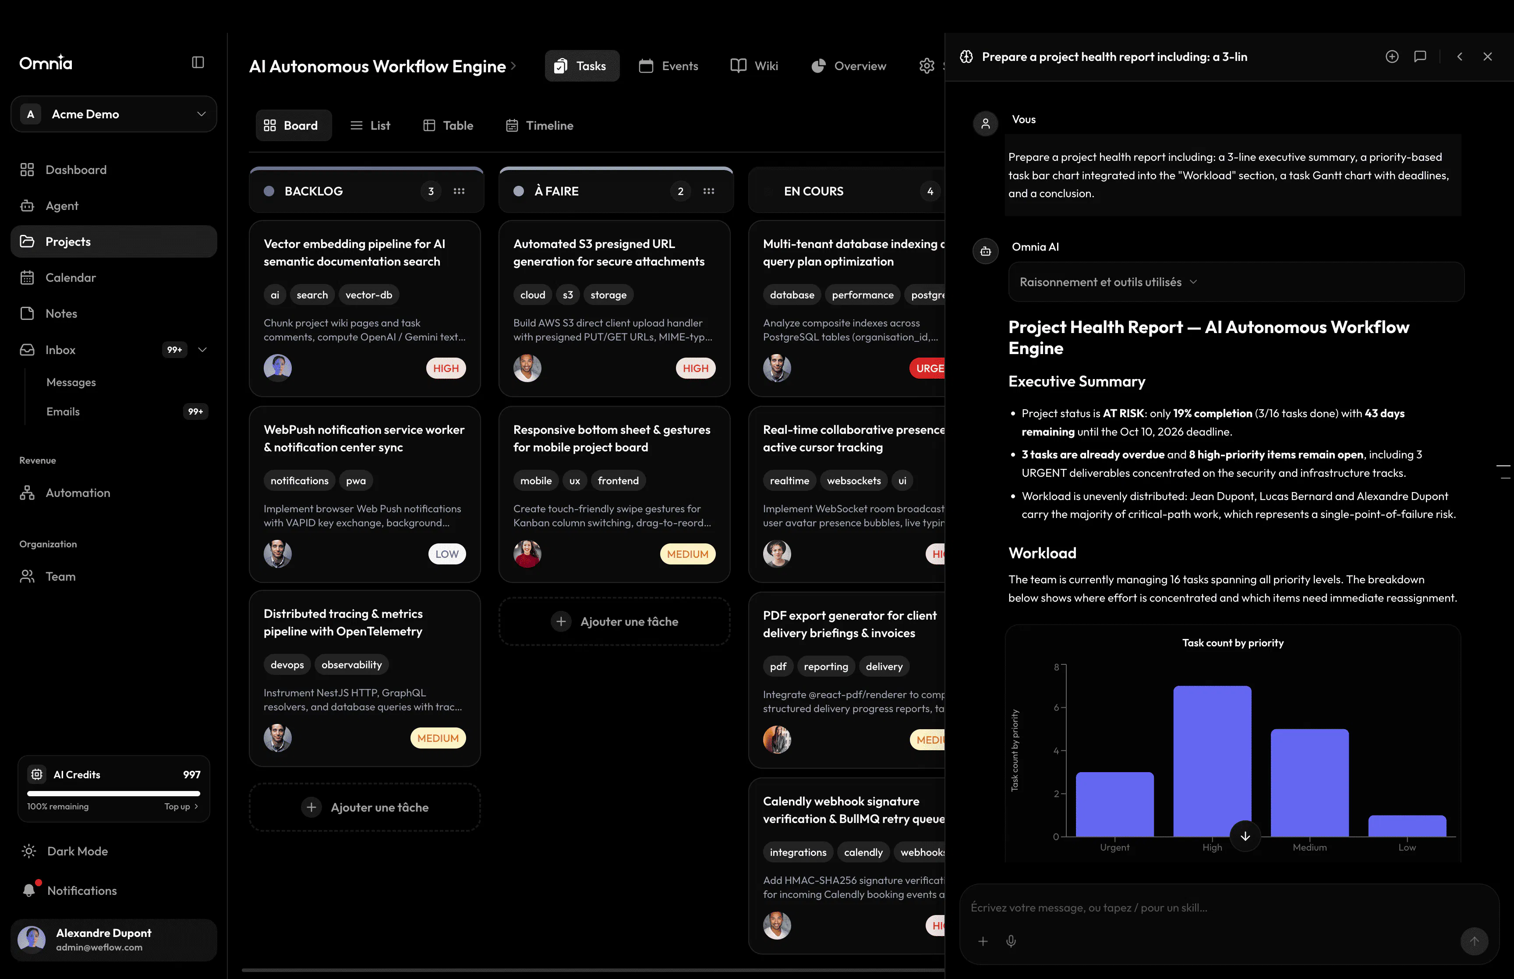This screenshot has height=979, width=1514.
Task: Click the attachment plus in message box
Action: coord(983,941)
